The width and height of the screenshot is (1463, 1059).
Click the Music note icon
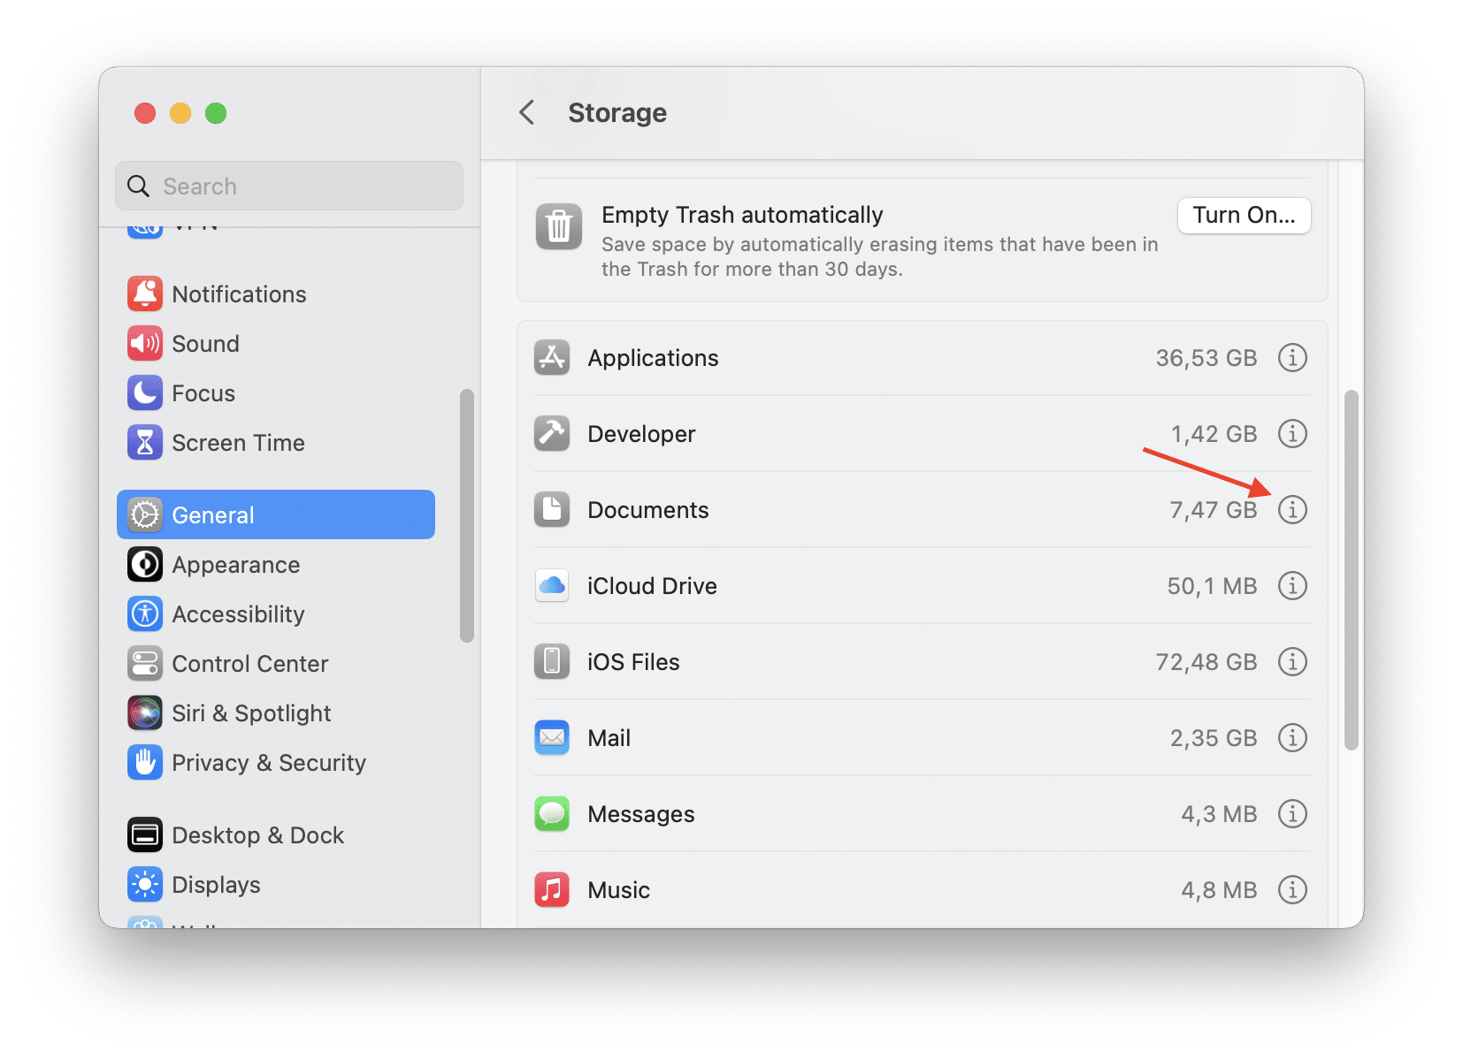[551, 889]
